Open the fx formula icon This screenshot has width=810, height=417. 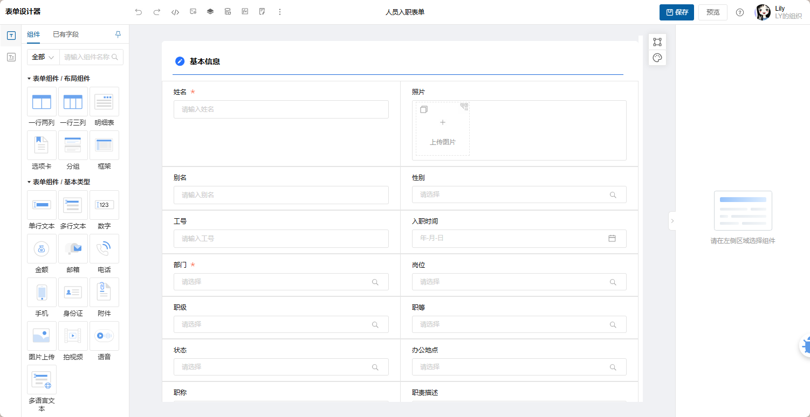(x=245, y=12)
